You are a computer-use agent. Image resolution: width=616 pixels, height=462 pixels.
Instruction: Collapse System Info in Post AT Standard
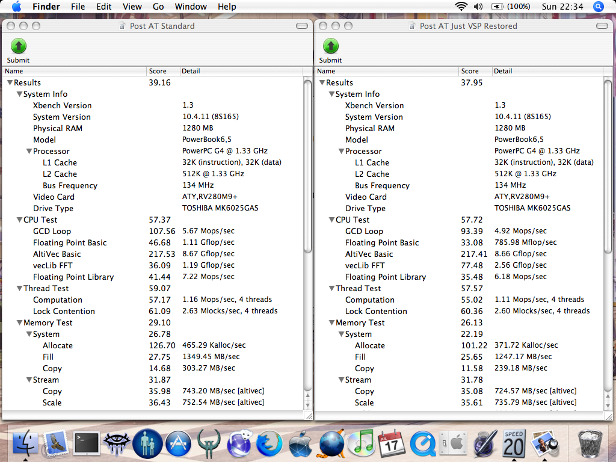(x=19, y=94)
